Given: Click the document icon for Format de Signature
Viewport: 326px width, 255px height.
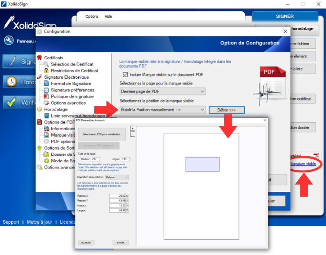Looking at the screenshot, I should [47, 84].
